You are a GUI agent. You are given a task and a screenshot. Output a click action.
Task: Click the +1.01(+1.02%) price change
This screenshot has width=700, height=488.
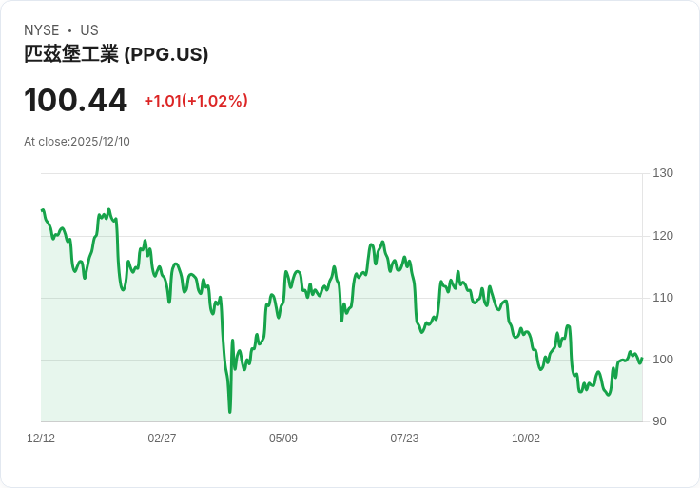196,101
